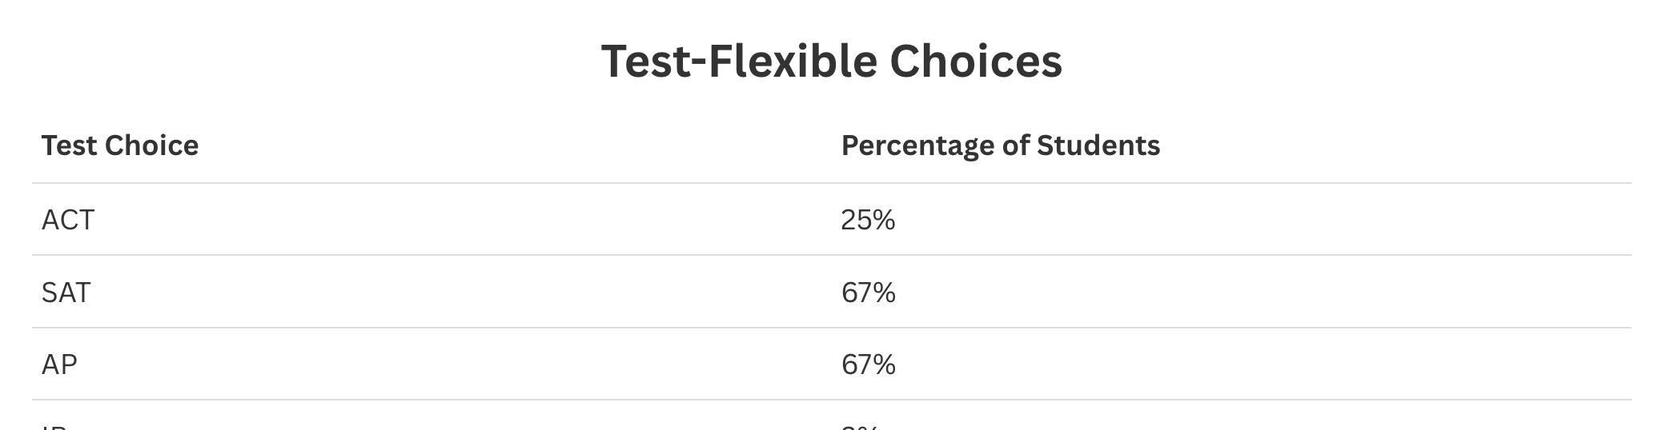Click the word "Students" in the header
Viewport: 1662px width, 430px height.
click(1098, 145)
